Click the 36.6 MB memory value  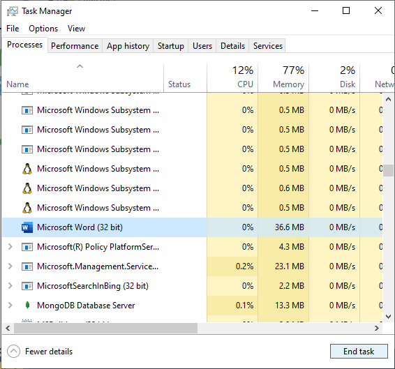[x=290, y=227]
